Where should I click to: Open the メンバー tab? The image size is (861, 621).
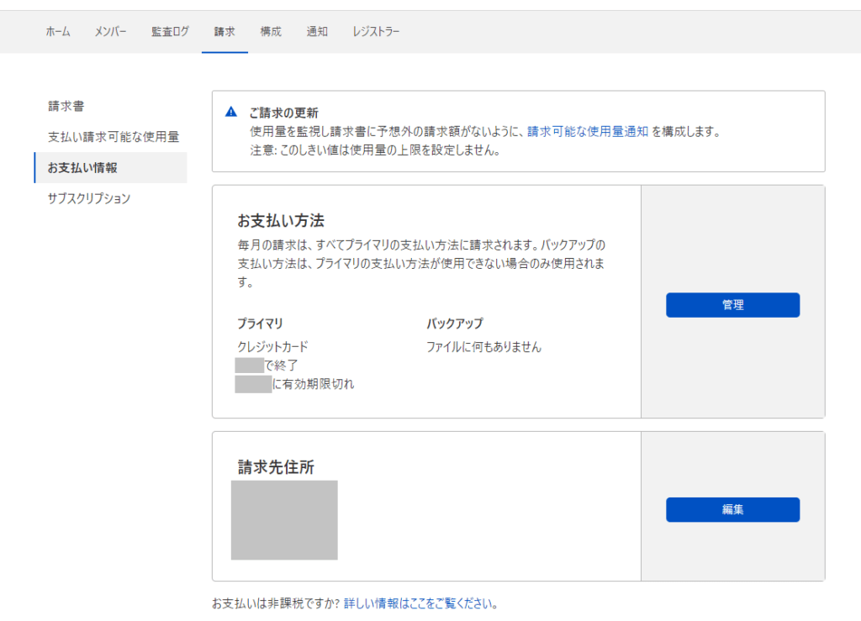[x=110, y=31]
